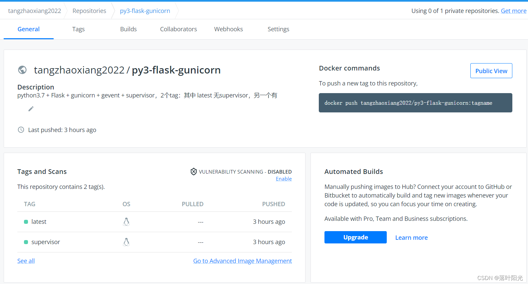
Task: Click pushed time for latest tag
Action: point(269,222)
